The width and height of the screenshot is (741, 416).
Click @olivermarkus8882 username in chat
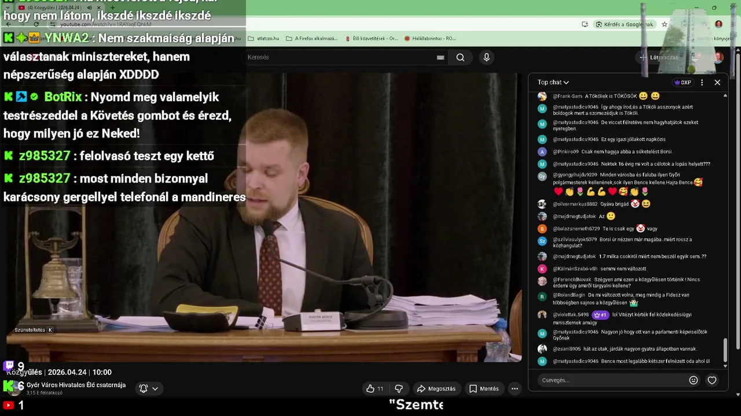pos(575,204)
